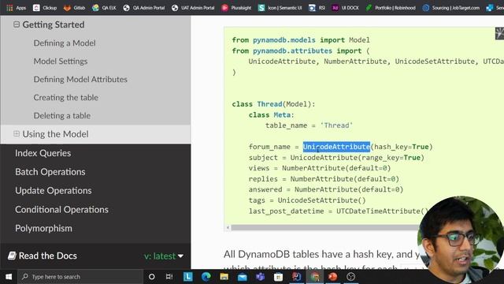Go to Model Settings section

[61, 62]
